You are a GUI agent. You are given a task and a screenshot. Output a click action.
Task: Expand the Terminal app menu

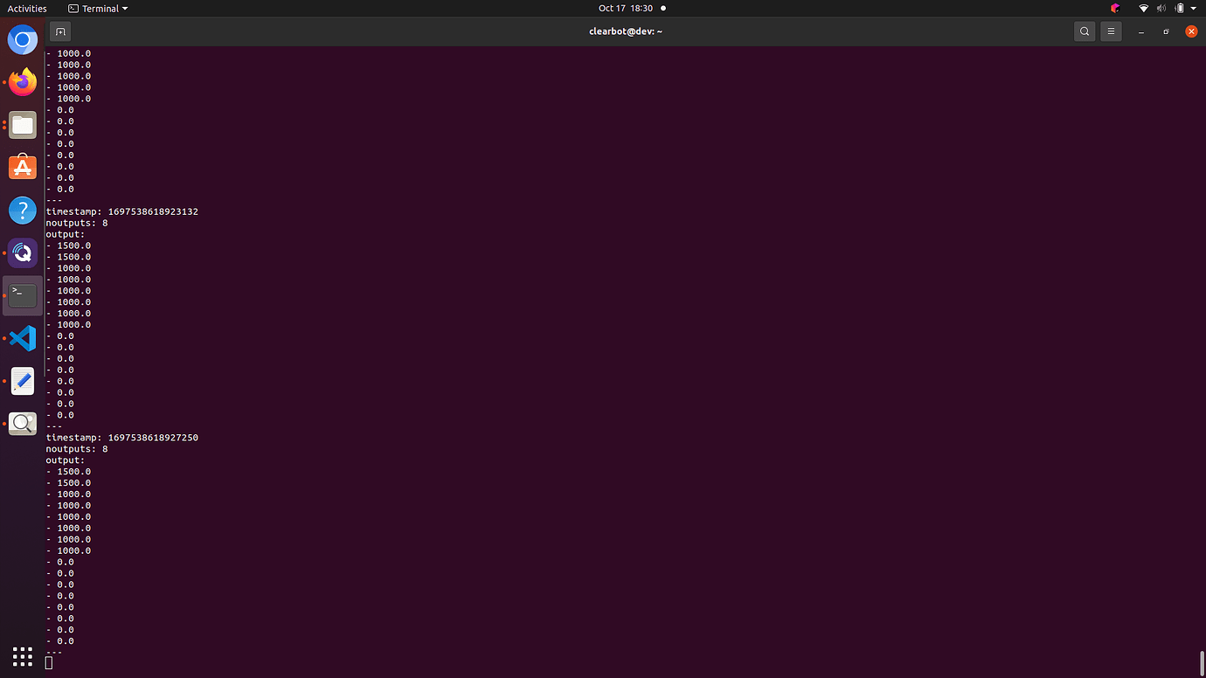click(x=99, y=9)
